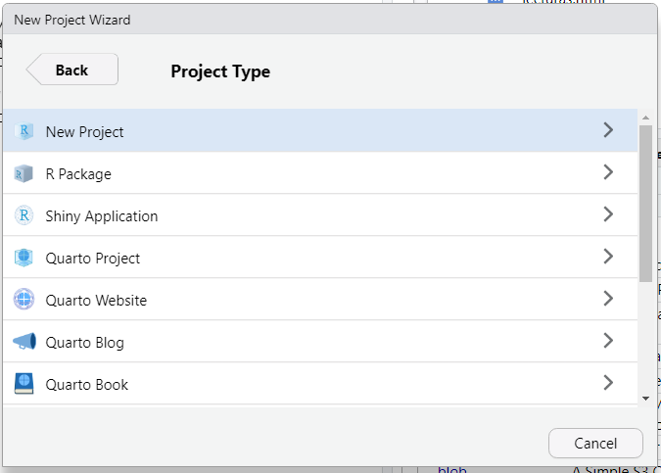661x473 pixels.
Task: Select the Quarto Blog label
Action: point(85,343)
